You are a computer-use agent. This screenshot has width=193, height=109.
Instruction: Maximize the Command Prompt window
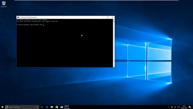click(108, 18)
